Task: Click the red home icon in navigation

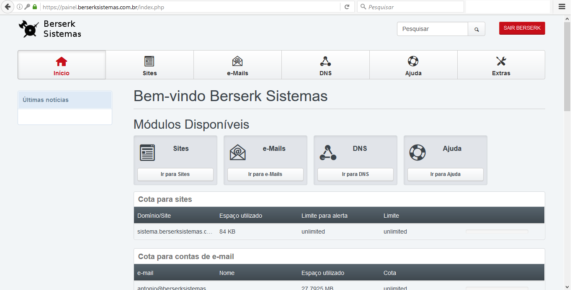Action: [x=62, y=61]
